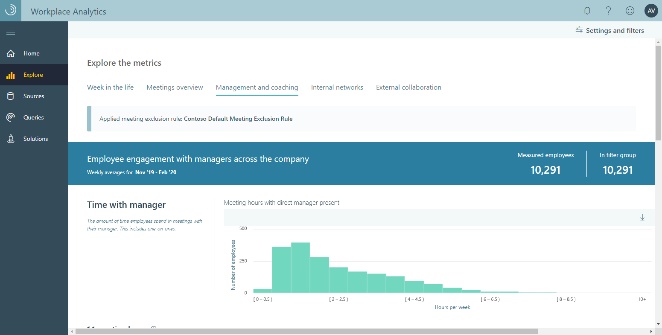Open the AV account avatar

click(x=651, y=11)
